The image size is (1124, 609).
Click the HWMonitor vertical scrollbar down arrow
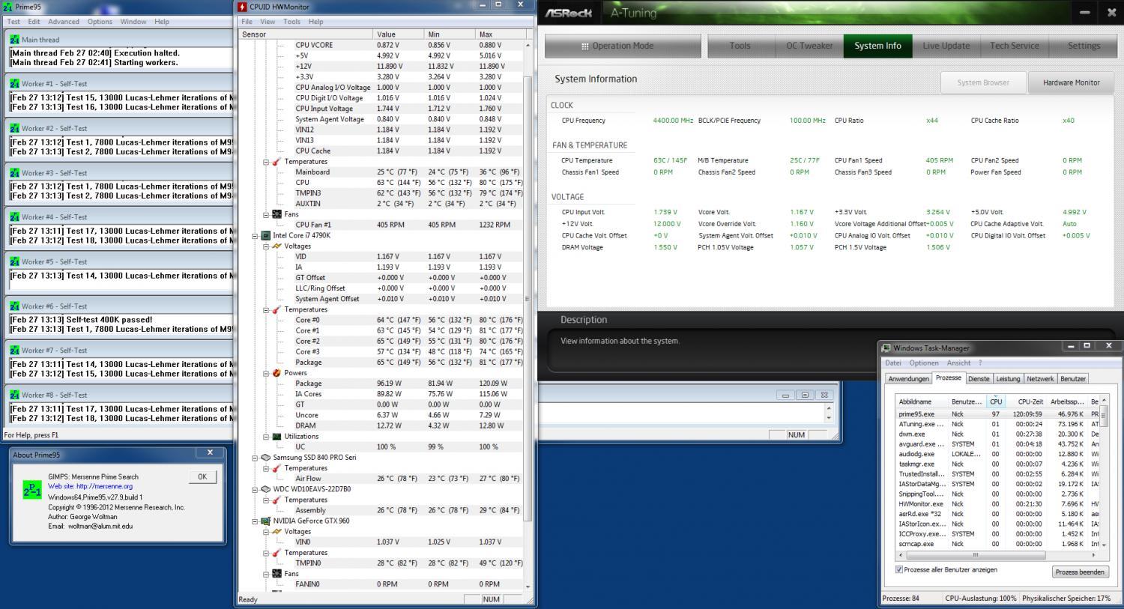coord(528,587)
